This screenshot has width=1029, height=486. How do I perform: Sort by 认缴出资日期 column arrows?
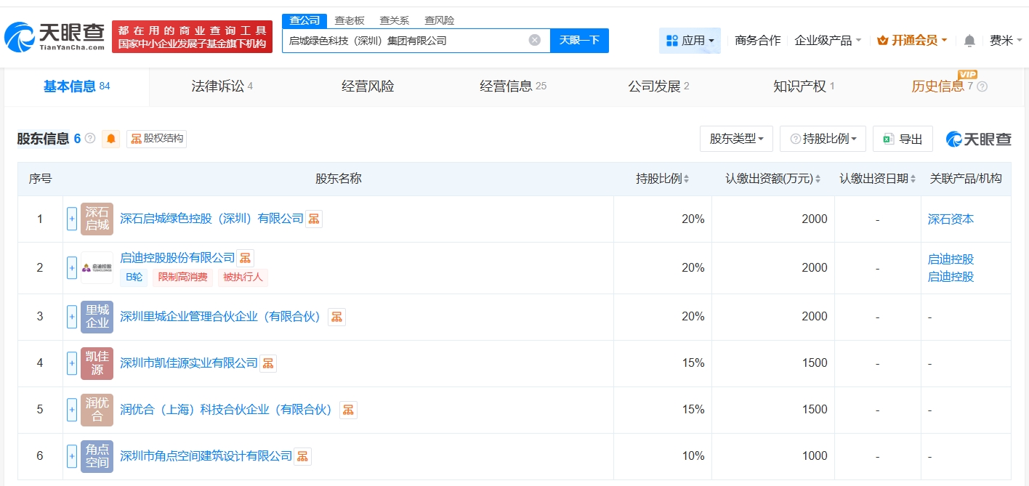coord(912,179)
